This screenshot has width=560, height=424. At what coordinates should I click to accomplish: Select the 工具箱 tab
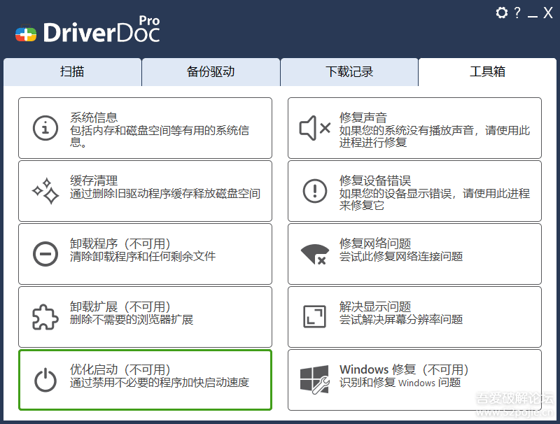coord(487,72)
